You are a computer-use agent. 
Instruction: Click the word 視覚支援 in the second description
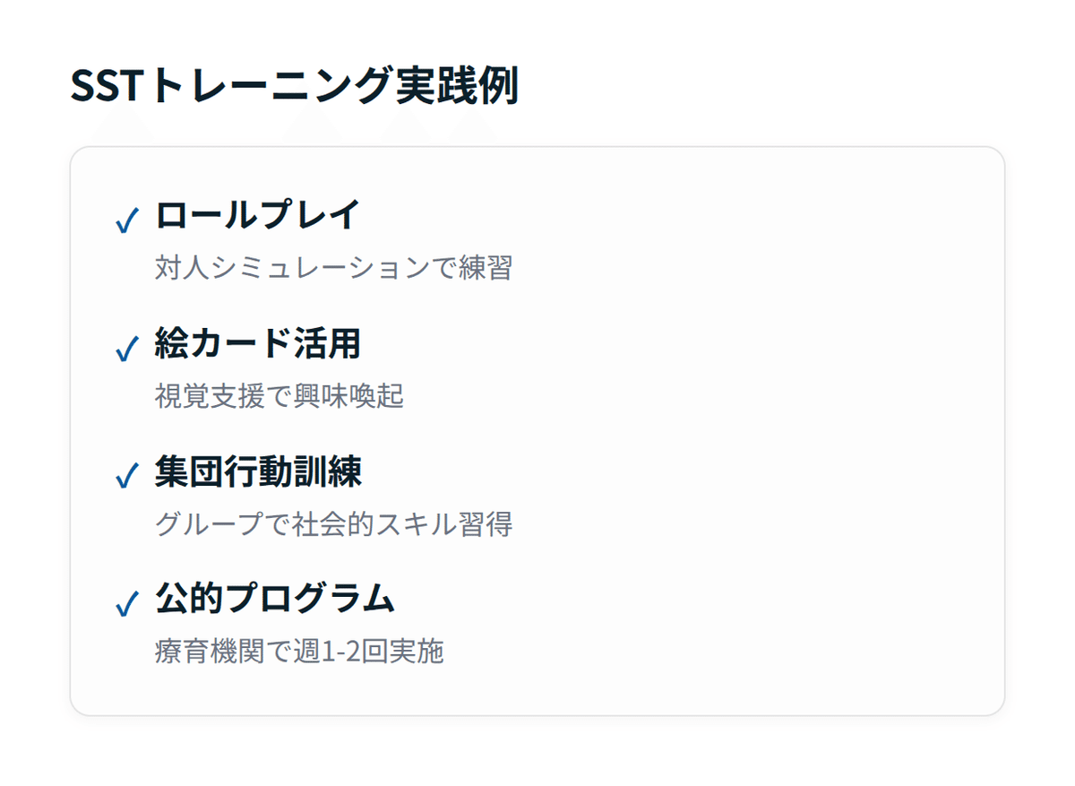pyautogui.click(x=199, y=396)
